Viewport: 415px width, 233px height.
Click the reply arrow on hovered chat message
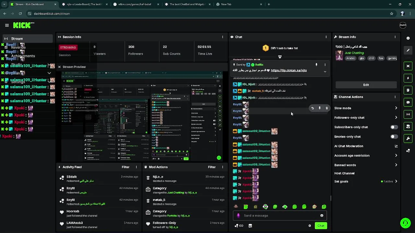pos(313,108)
